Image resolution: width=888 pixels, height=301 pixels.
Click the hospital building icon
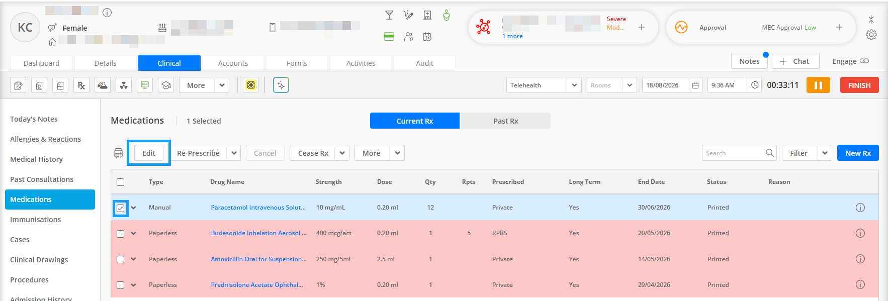427,15
